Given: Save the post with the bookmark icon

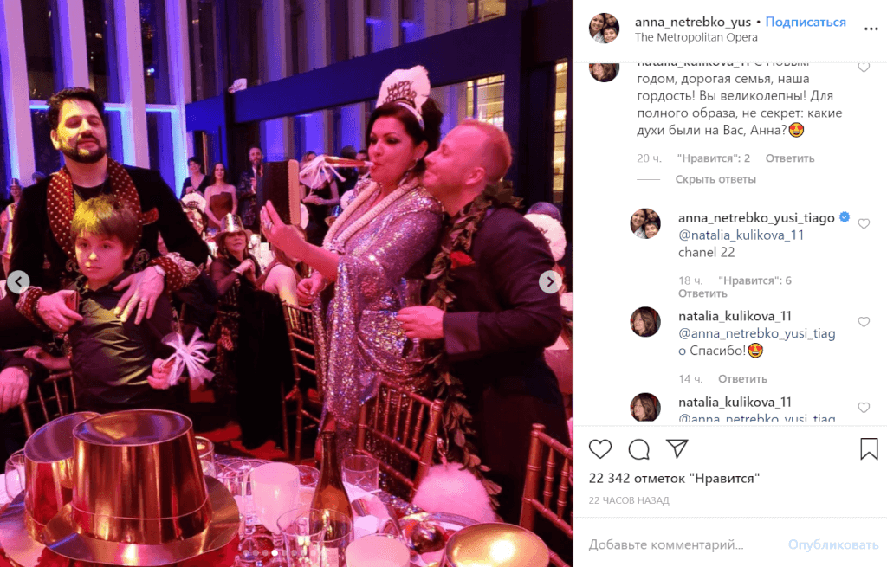Looking at the screenshot, I should pos(869,449).
